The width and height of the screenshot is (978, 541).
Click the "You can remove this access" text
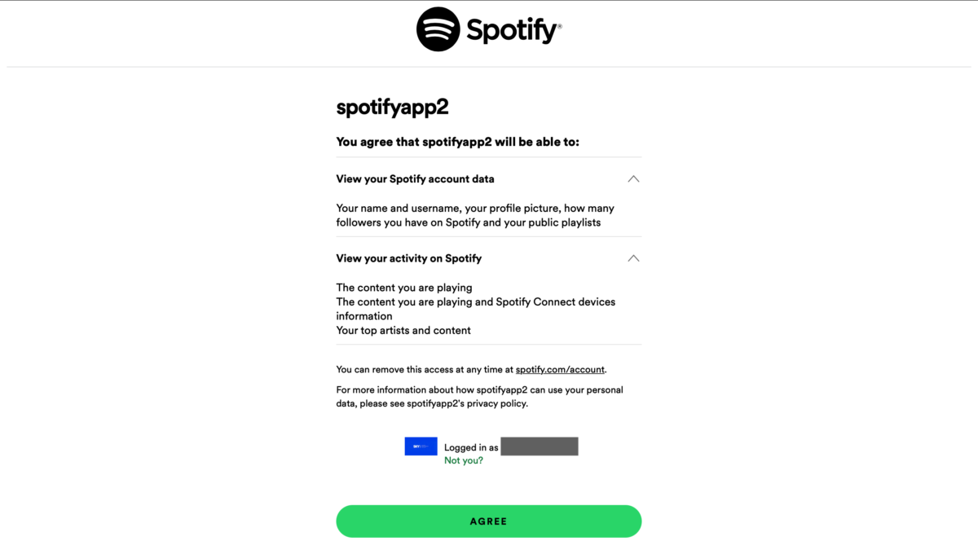(x=425, y=370)
